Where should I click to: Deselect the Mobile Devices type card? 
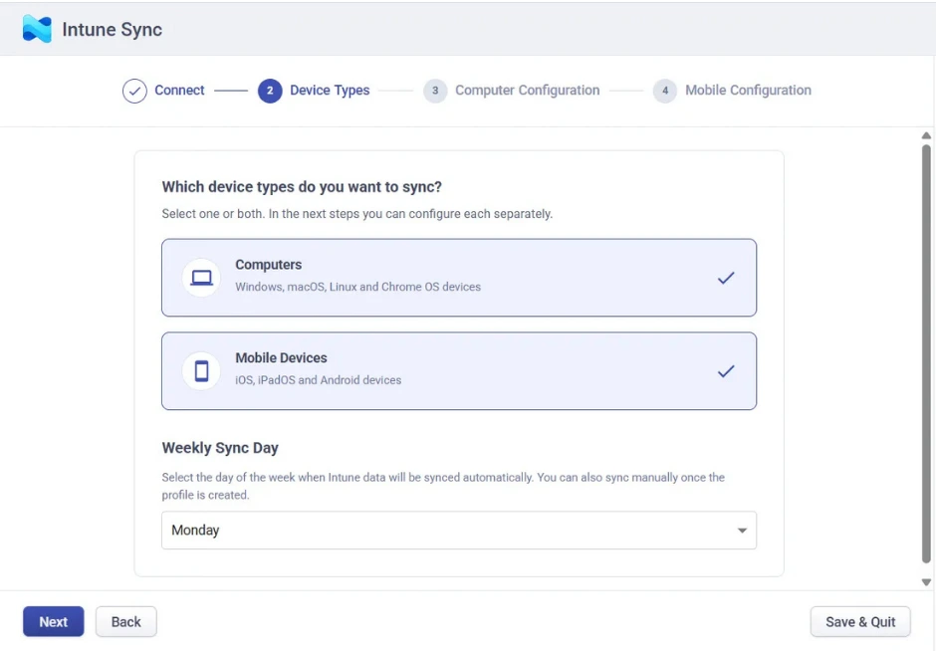coord(458,371)
